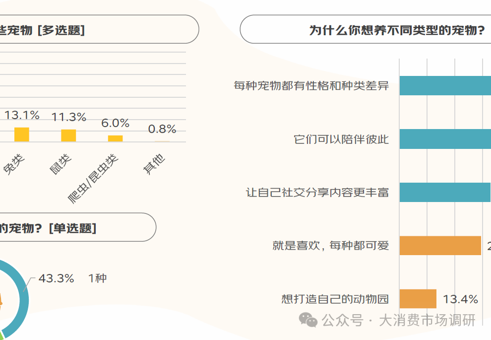
Task: Click the 其他 axis label
Action: [x=154, y=164]
